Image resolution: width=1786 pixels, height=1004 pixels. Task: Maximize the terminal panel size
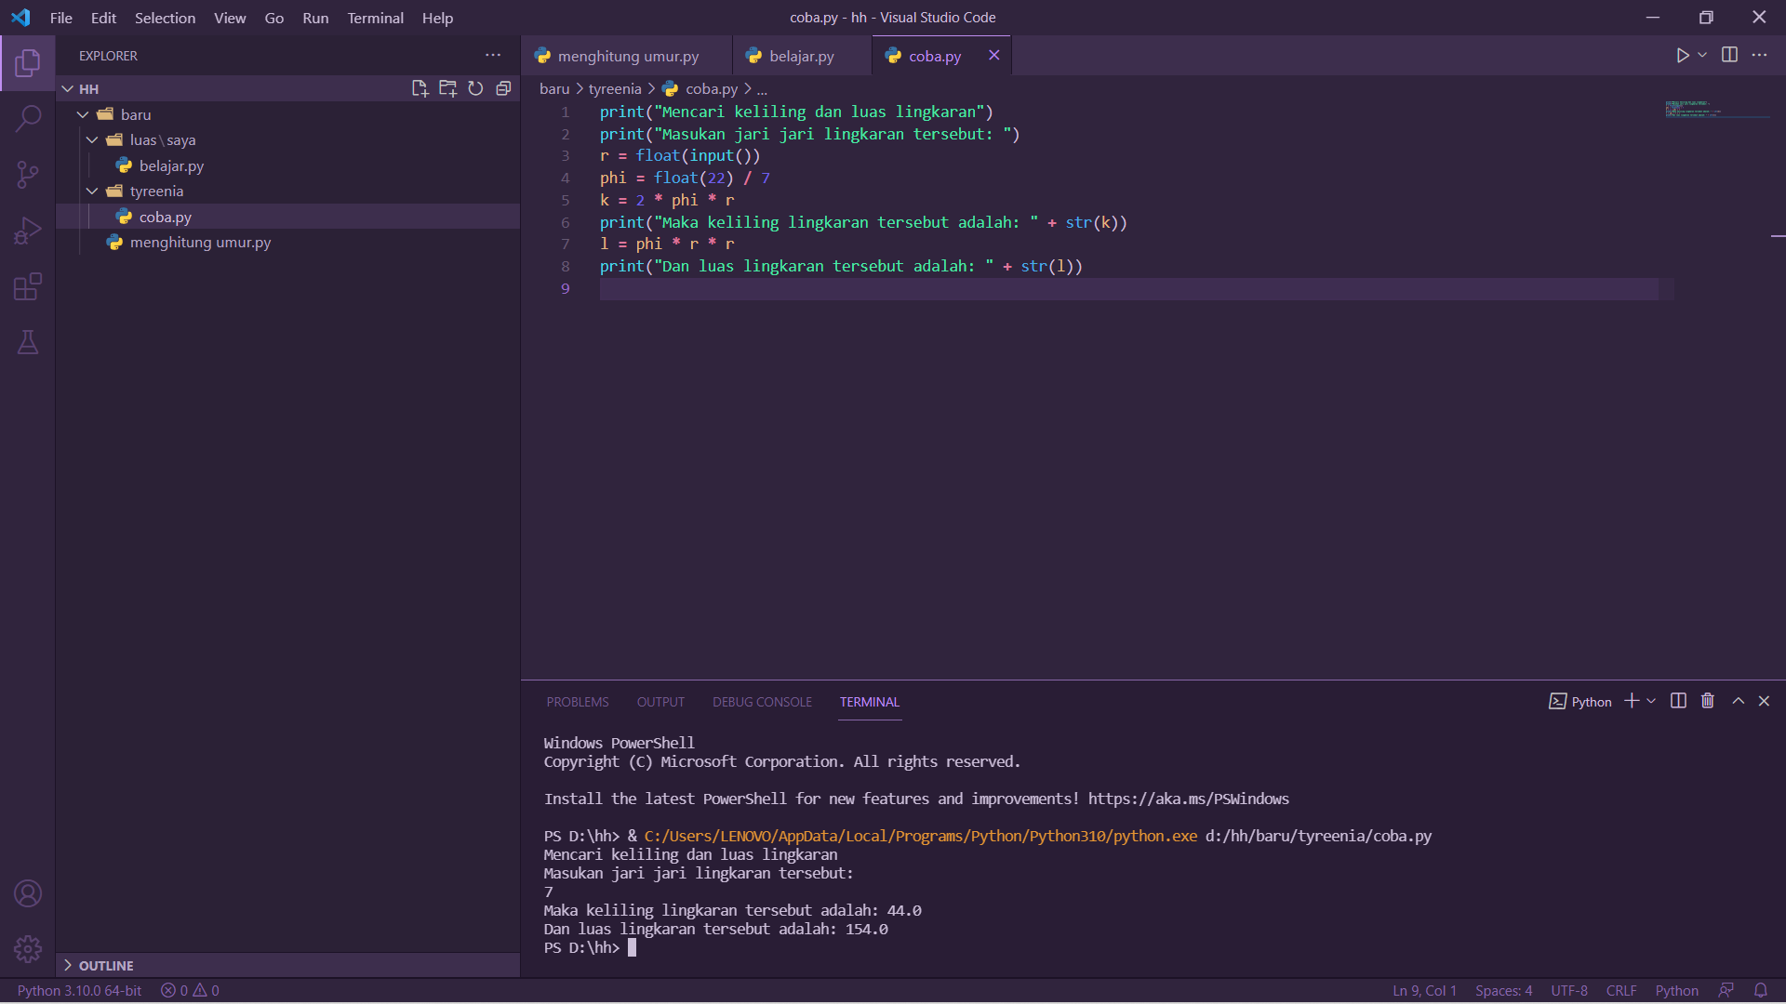[1738, 701]
